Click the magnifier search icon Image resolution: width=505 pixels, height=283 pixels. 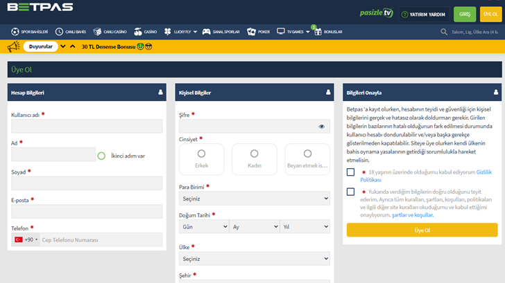444,32
